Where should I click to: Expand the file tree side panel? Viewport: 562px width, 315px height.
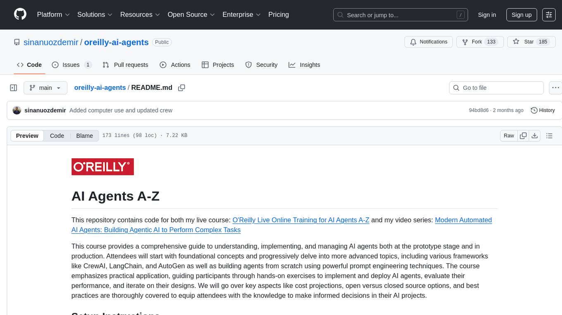pyautogui.click(x=14, y=88)
